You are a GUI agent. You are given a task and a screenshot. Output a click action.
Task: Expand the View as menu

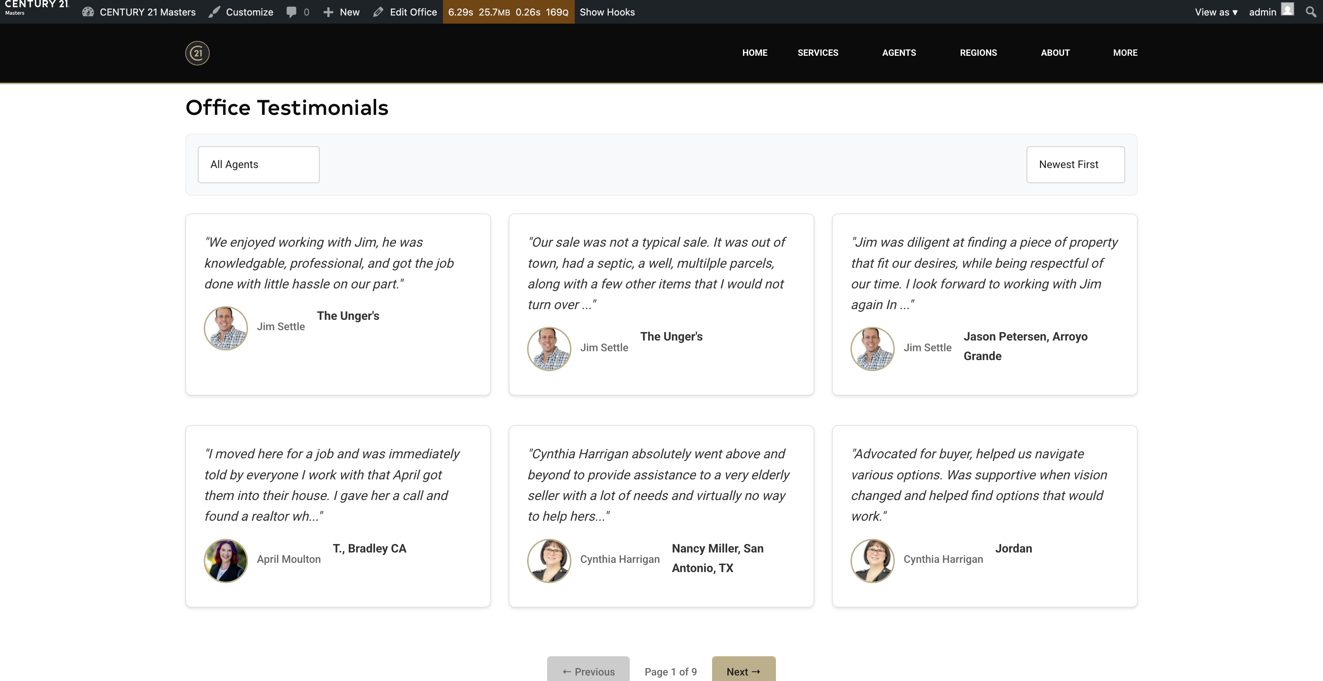coord(1216,12)
